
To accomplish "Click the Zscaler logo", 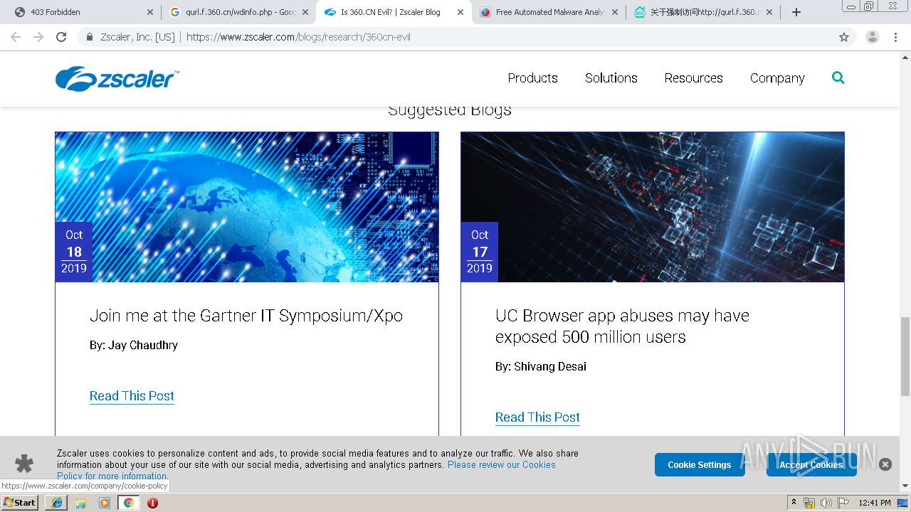I will 117,79.
